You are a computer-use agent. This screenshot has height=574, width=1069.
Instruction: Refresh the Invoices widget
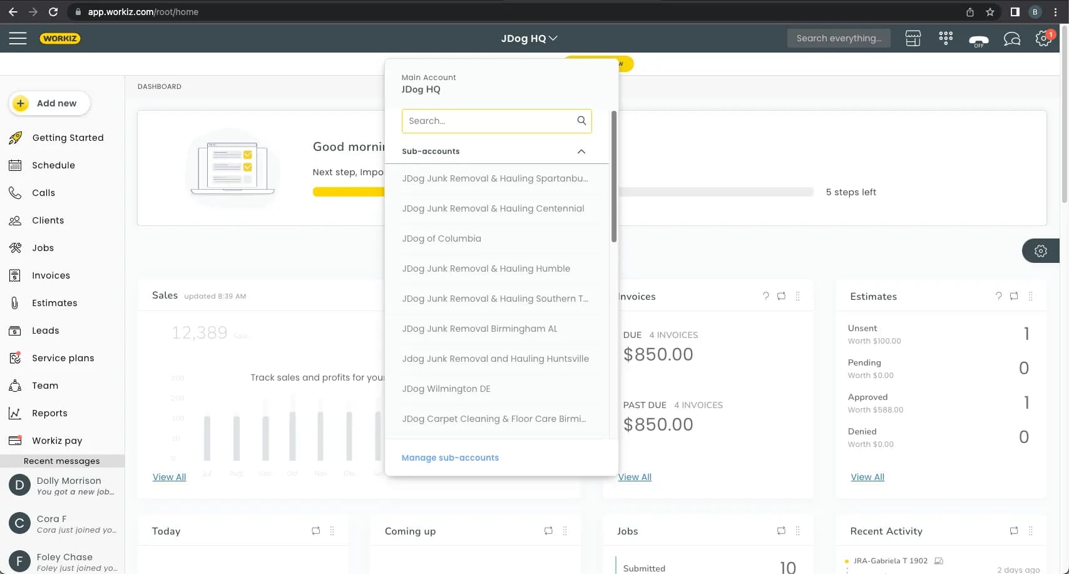pyautogui.click(x=781, y=296)
